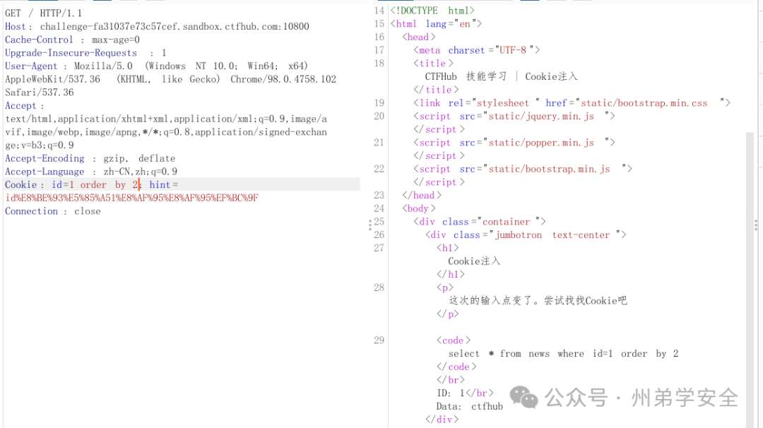The image size is (763, 428).
Task: Click the "Cookie注入" heading text inside h1
Action: 475,261
